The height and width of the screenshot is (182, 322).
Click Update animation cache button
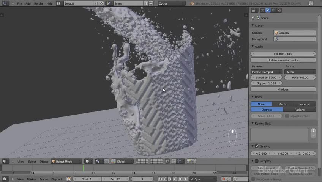point(283,60)
